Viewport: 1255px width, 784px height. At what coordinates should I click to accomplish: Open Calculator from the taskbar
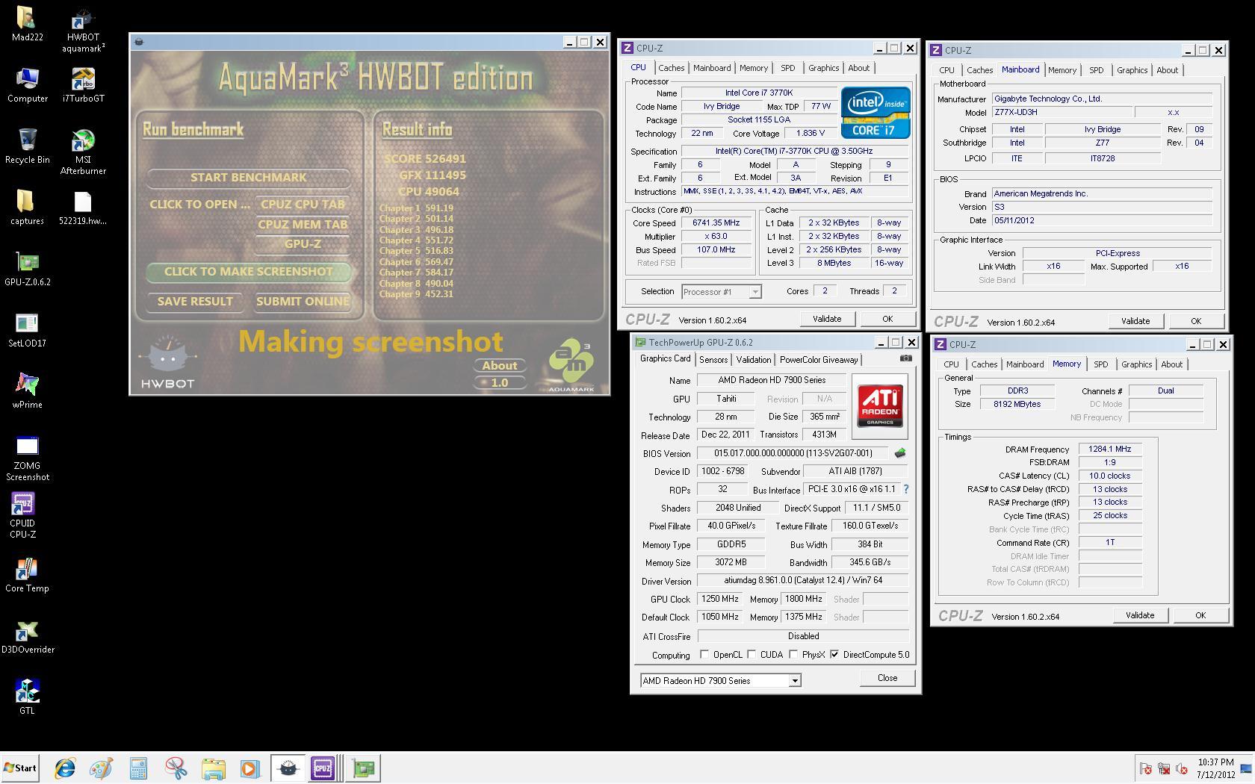tap(138, 768)
